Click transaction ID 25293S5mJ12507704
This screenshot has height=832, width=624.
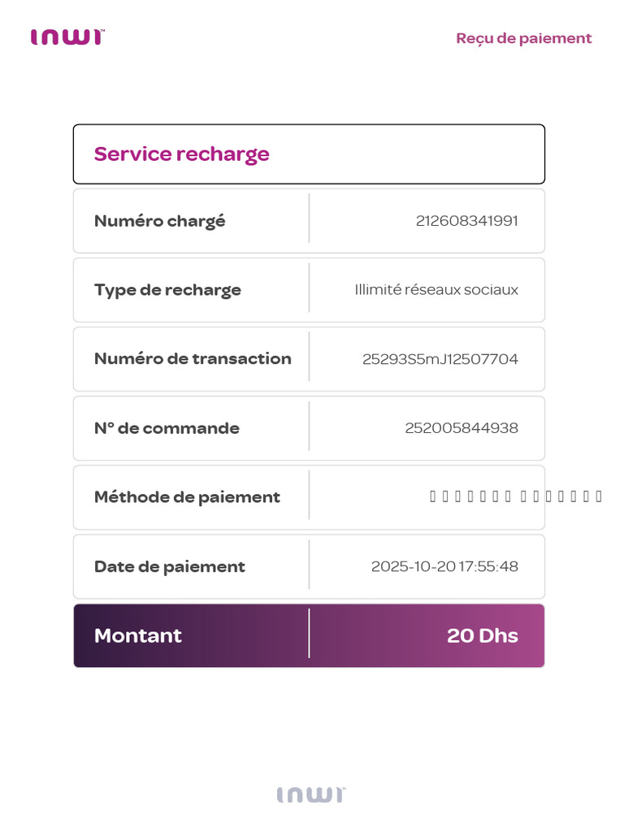coord(440,359)
